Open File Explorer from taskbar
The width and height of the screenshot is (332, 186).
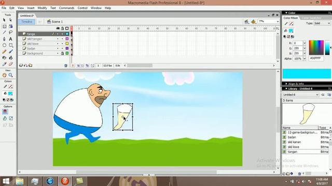(20, 181)
